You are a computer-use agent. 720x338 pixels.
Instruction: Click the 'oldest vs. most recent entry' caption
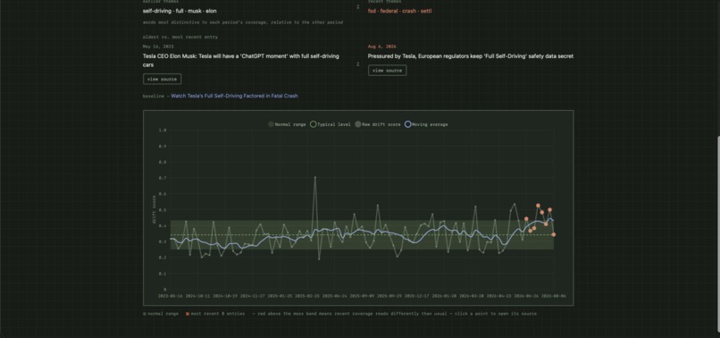tap(180, 37)
